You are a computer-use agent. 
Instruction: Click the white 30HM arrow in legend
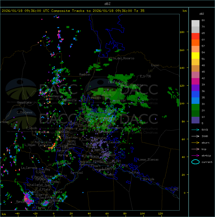[195, 136]
